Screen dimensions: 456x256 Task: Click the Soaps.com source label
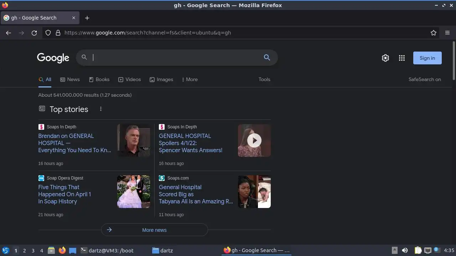point(178,178)
